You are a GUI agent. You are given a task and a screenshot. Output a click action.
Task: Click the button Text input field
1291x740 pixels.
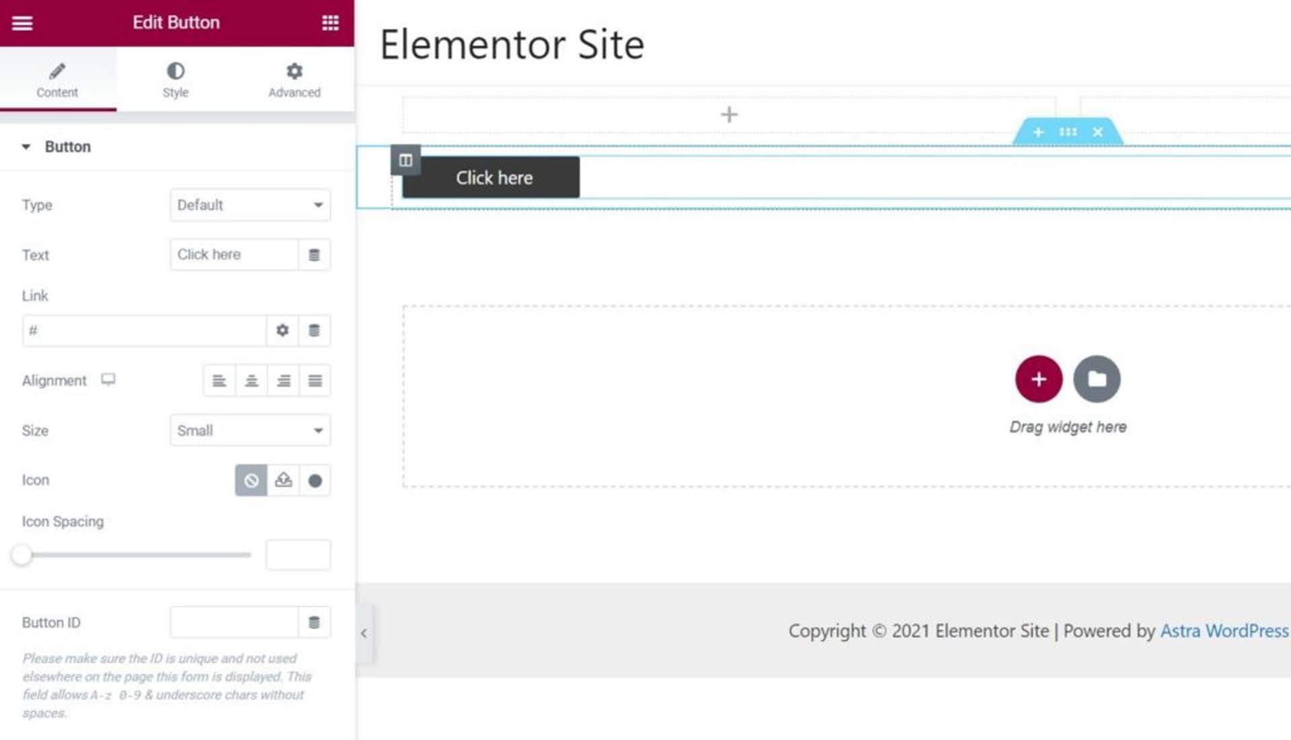click(233, 254)
